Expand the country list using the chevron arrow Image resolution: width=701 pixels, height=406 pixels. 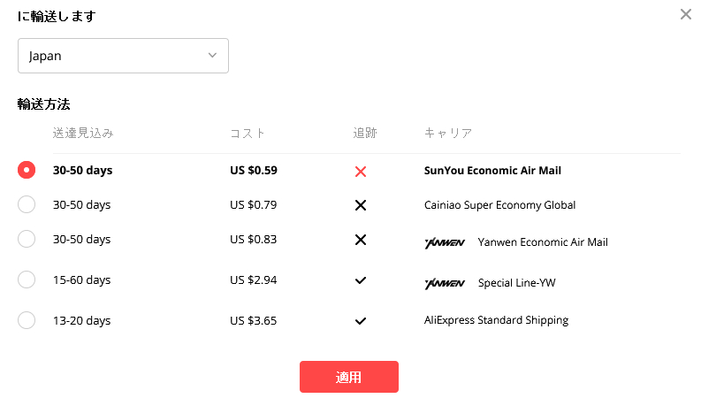click(212, 56)
